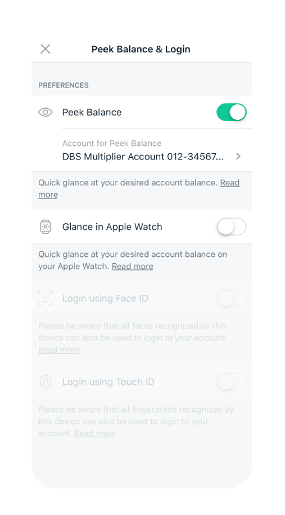Click the Touch ID fingerprint icon
285x515 pixels.
45,381
